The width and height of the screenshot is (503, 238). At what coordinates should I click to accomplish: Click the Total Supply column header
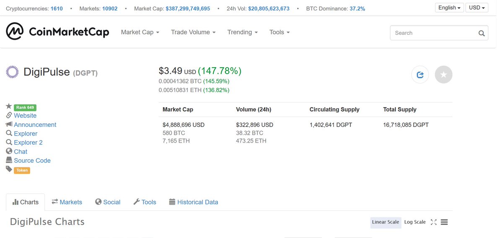(x=400, y=110)
